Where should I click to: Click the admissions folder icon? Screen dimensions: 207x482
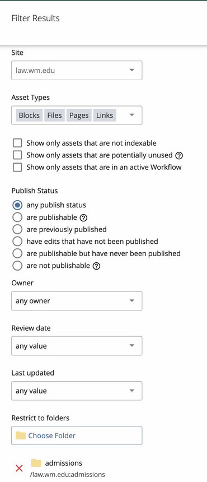[x=36, y=463]
